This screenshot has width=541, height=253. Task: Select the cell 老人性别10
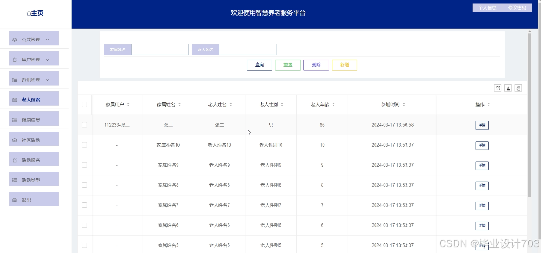tap(271, 145)
